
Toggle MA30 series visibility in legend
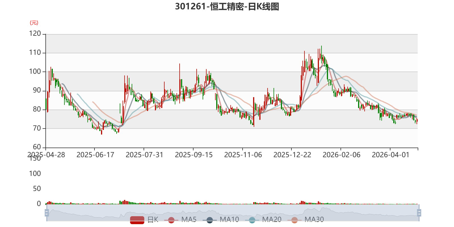[x=306, y=220]
